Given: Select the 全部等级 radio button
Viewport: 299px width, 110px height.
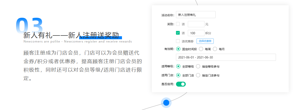Looking at the screenshot, I should [178, 66].
